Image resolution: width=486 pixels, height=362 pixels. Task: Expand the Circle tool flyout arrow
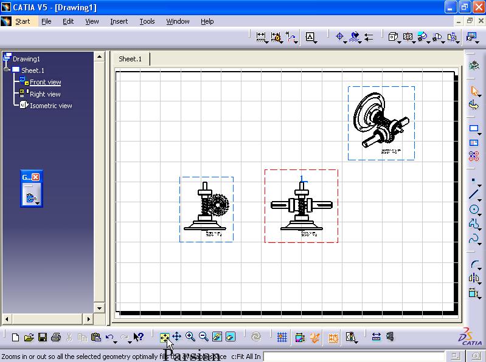point(479,215)
